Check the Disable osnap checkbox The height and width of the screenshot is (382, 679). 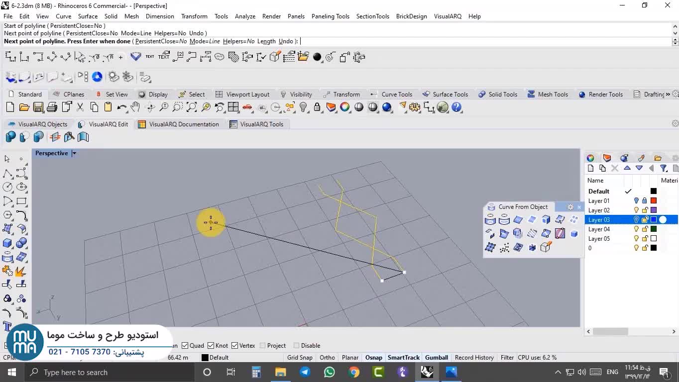296,345
